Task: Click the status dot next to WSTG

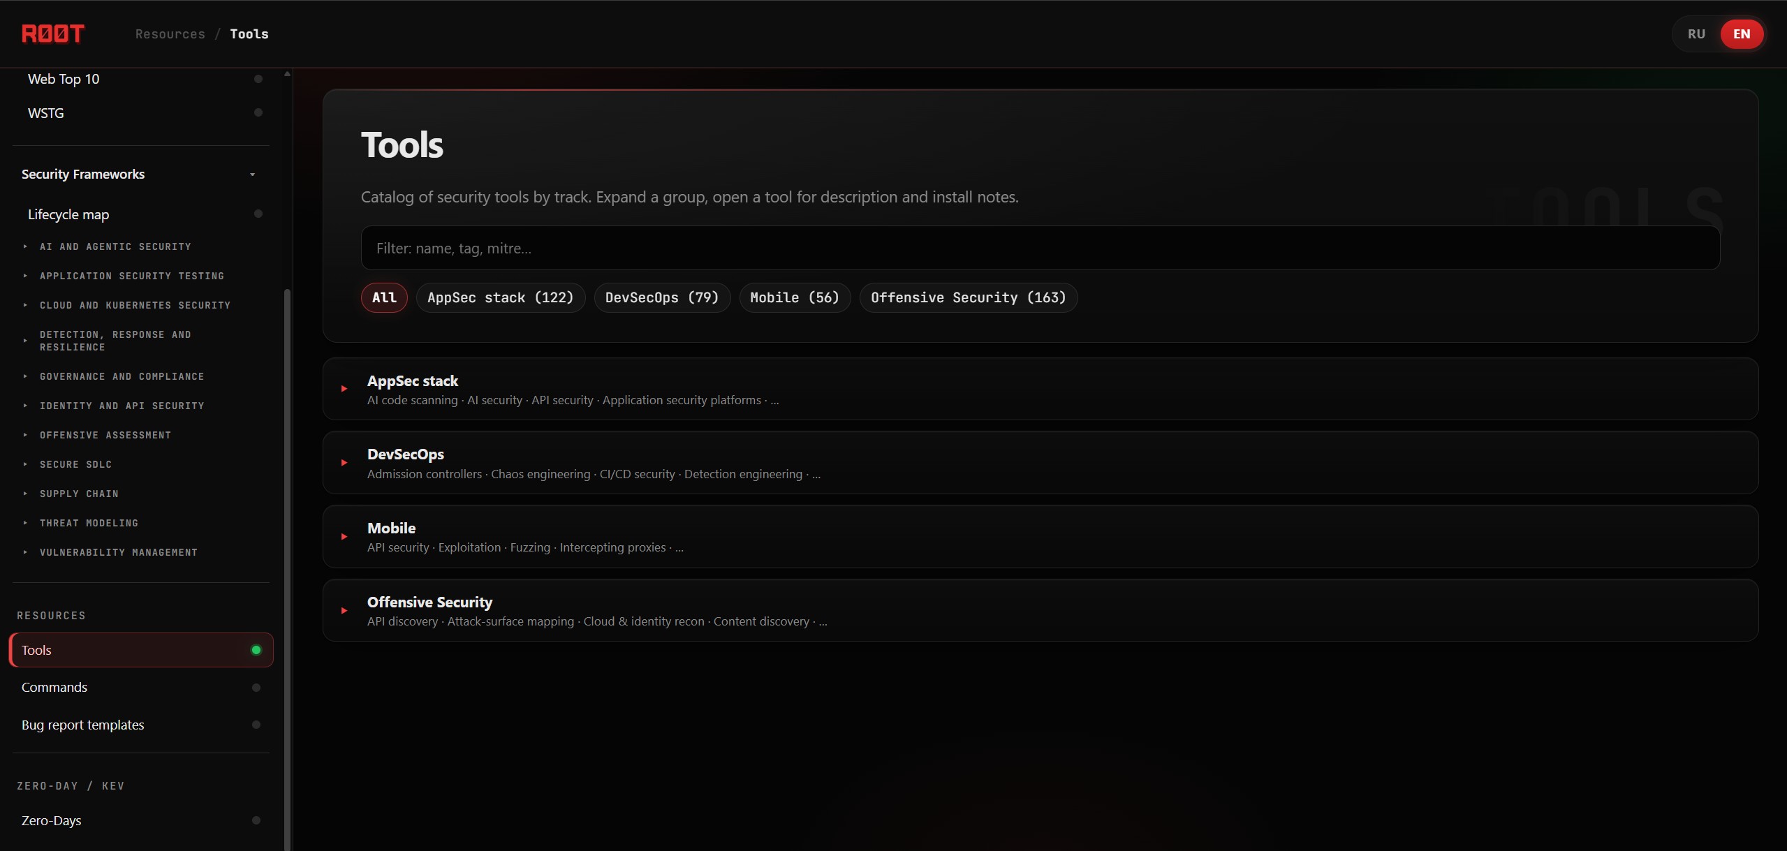Action: pyautogui.click(x=258, y=112)
